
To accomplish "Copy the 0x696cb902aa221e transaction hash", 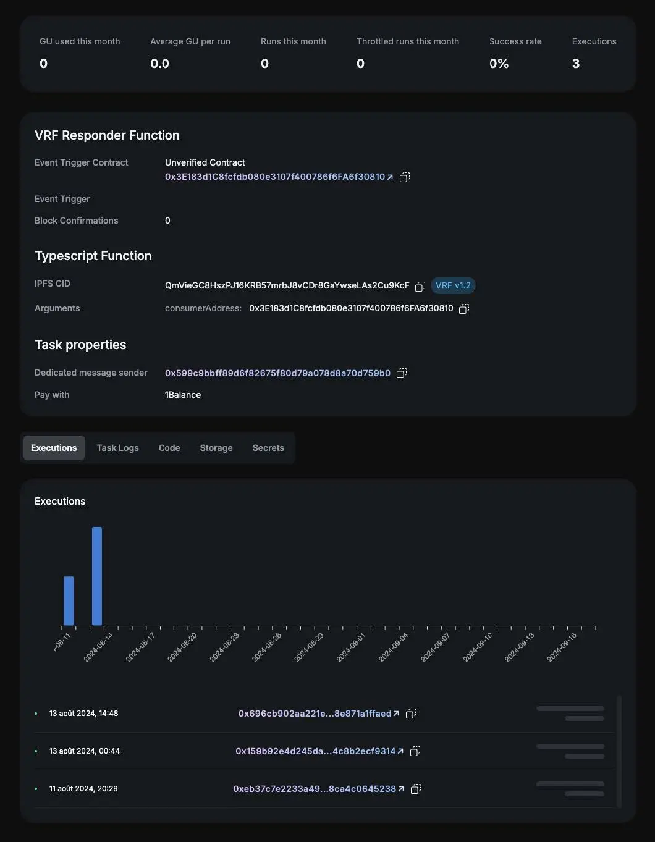I will pos(411,714).
